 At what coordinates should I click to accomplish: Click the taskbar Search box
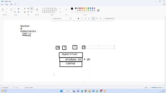[x=68, y=91]
